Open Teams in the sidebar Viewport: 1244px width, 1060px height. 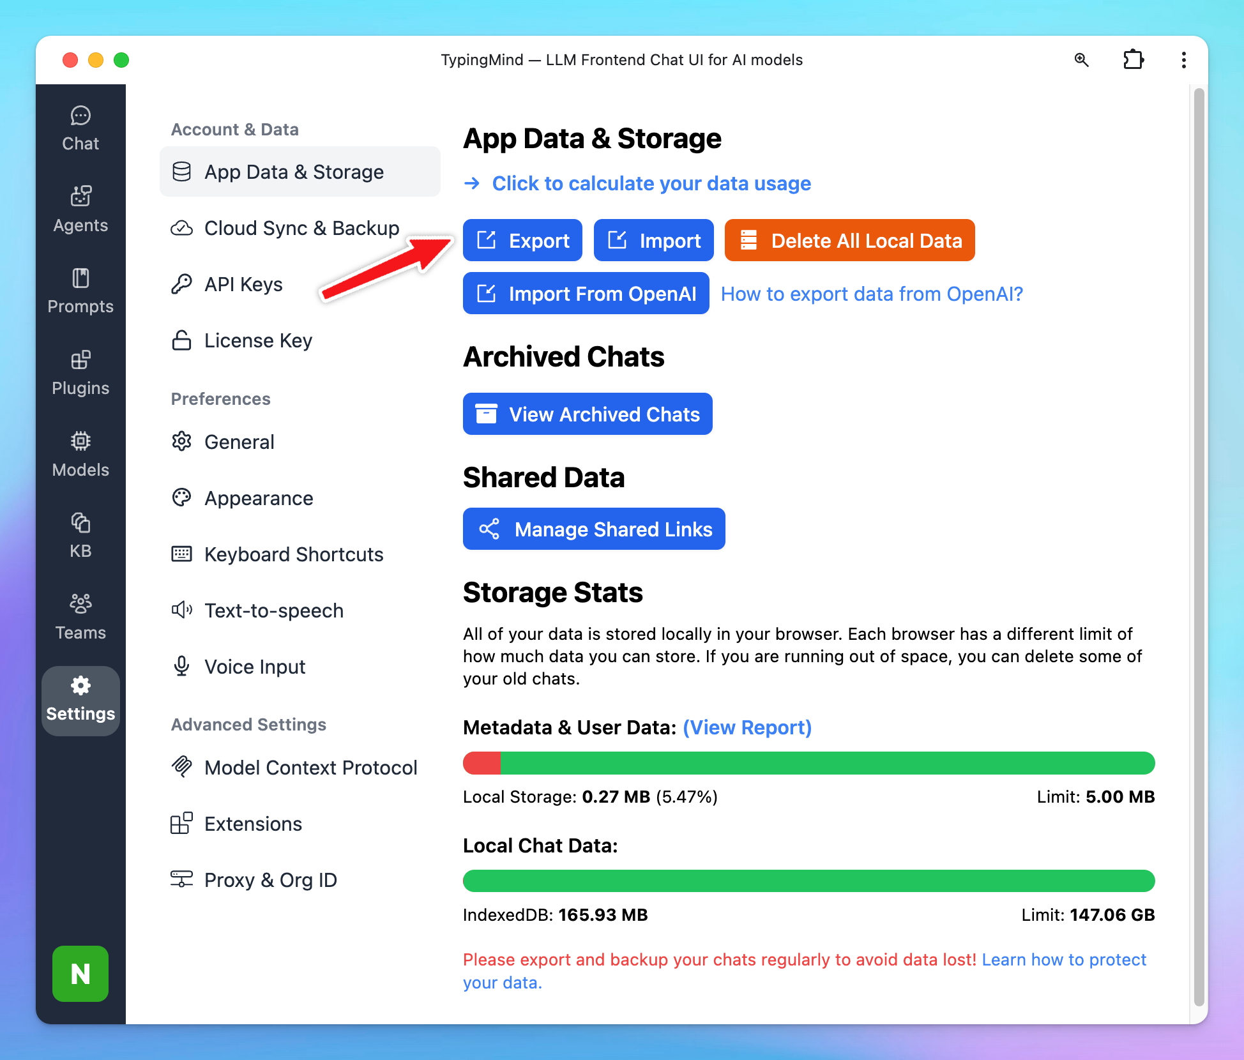pos(80,617)
